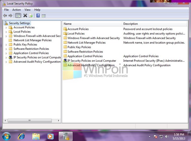Expand Application Control Policies tree node

coord(6,53)
